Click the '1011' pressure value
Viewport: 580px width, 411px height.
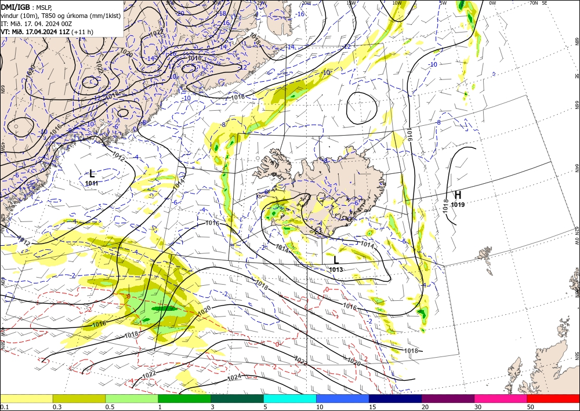92,183
